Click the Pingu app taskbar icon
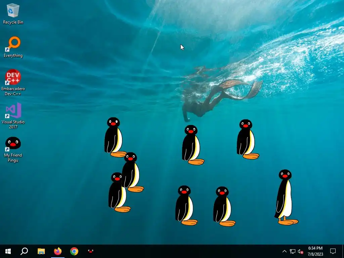The image size is (344, 258). click(x=91, y=251)
